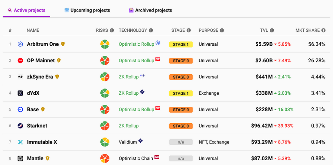Click the STAGE 1 badge for Arbitrum One

click(x=181, y=44)
